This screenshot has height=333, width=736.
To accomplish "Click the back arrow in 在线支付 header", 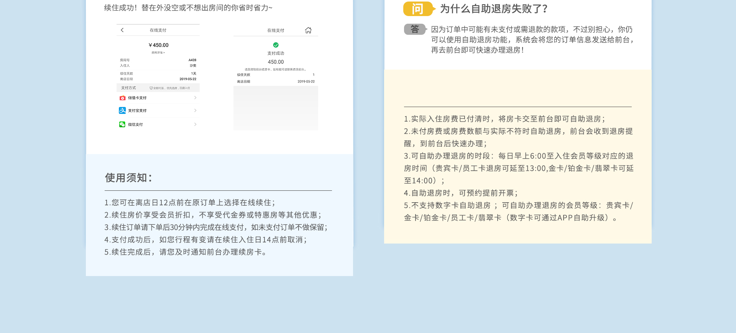I will [x=122, y=30].
